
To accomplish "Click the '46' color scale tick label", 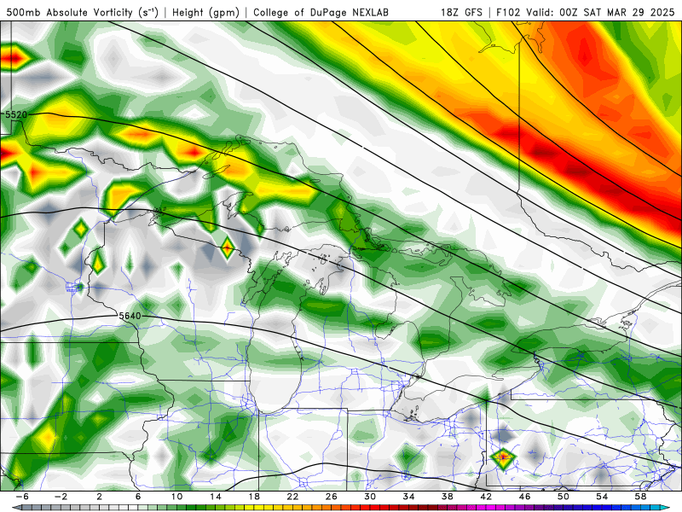I will pyautogui.click(x=524, y=497).
